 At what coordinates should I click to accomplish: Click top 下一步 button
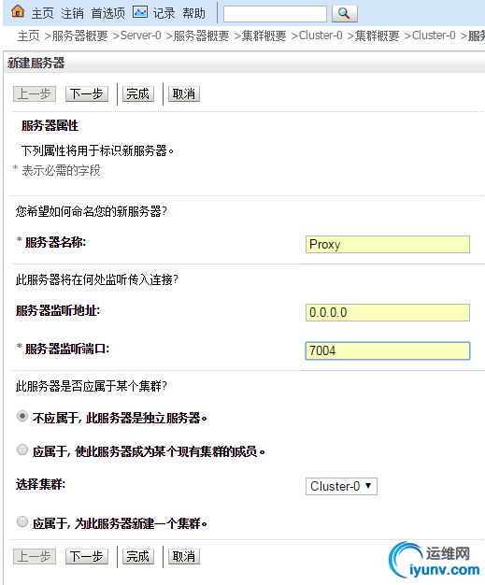[x=87, y=93]
